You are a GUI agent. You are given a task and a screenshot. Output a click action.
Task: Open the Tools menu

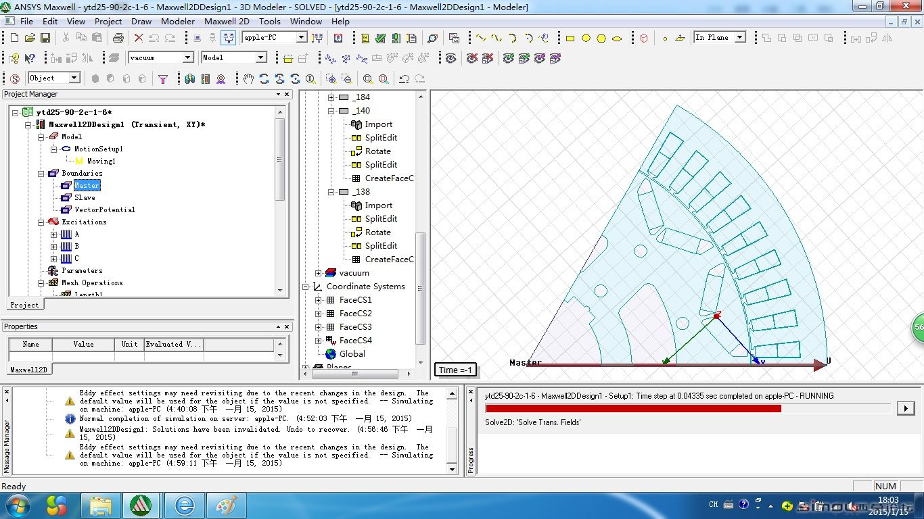pos(269,21)
